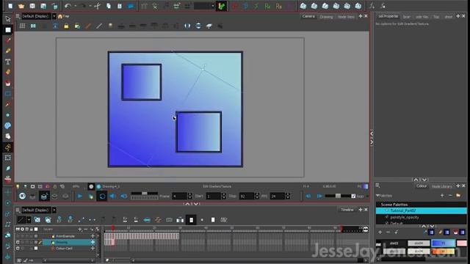470x264 pixels.
Task: Click the Flip Horizontal icon in the Camera toolbar
Action: coord(187,26)
